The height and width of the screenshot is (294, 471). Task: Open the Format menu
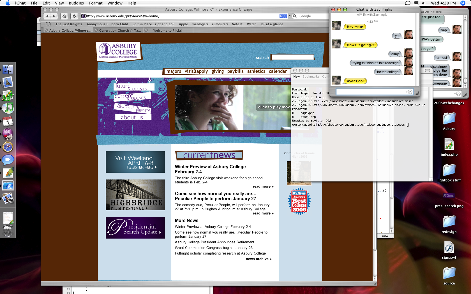click(x=96, y=3)
